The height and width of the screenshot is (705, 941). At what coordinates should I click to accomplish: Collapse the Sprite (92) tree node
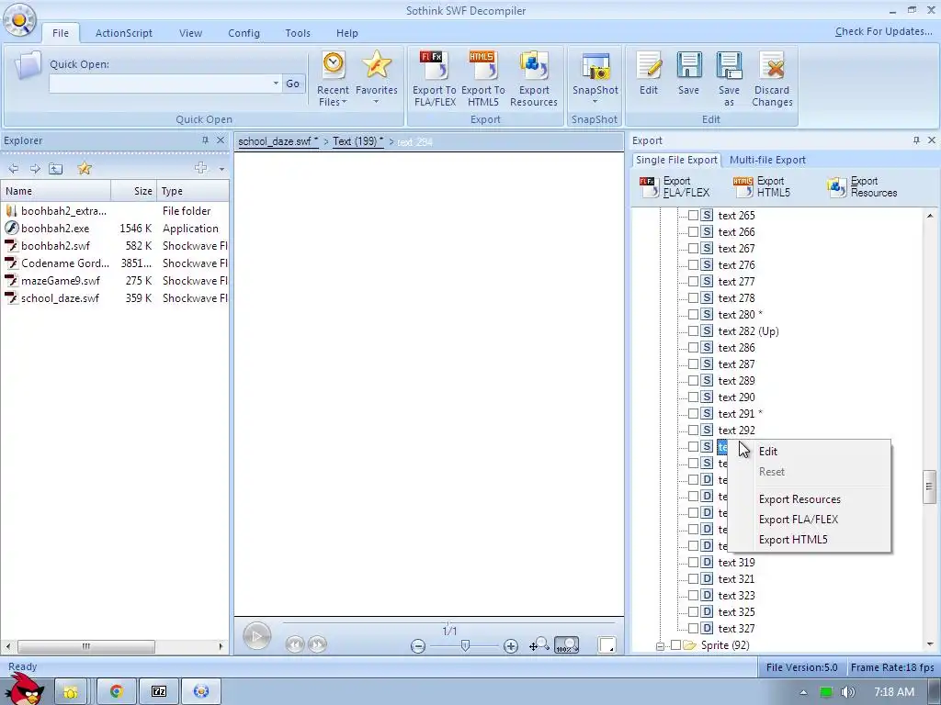660,646
